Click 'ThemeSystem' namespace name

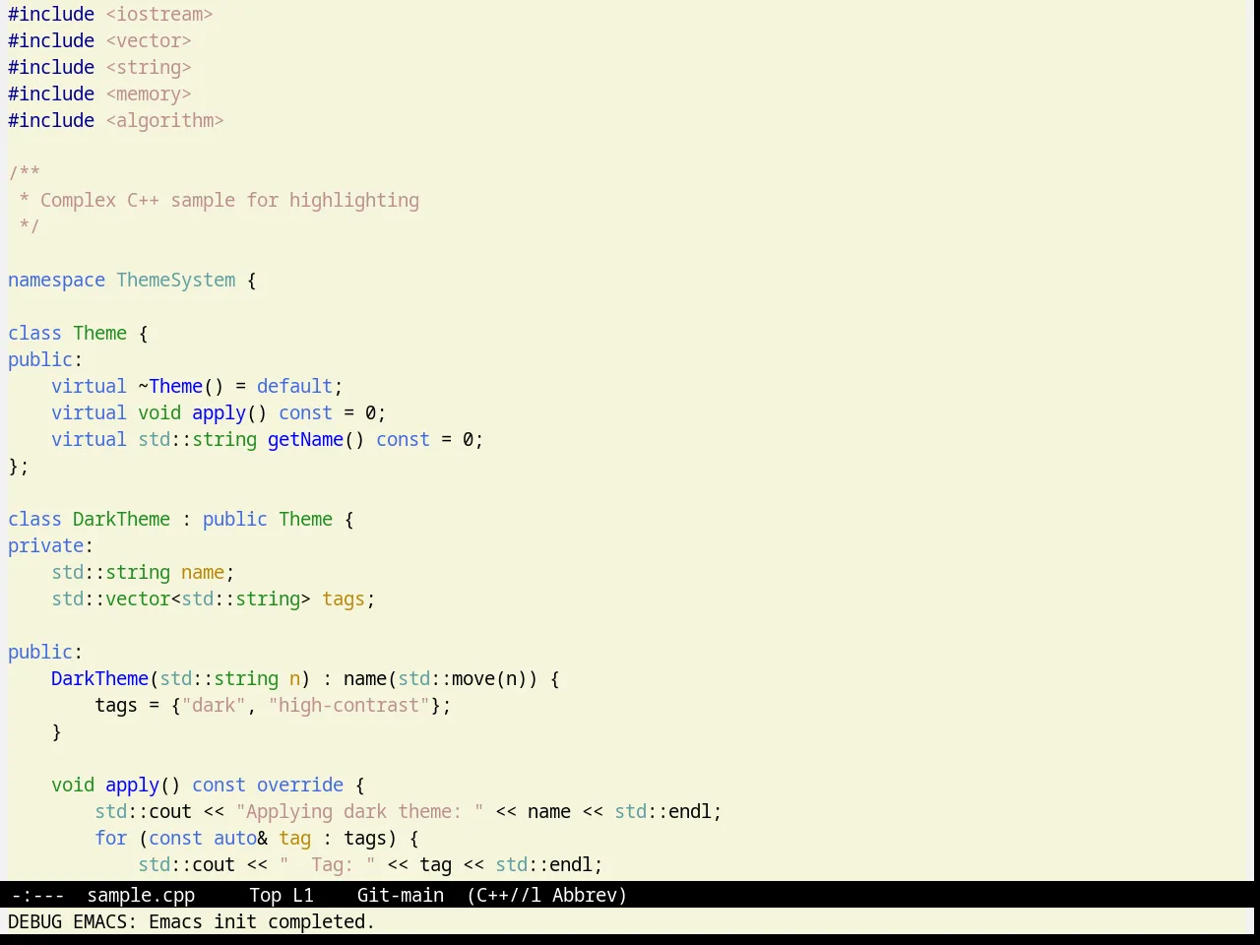(x=176, y=280)
